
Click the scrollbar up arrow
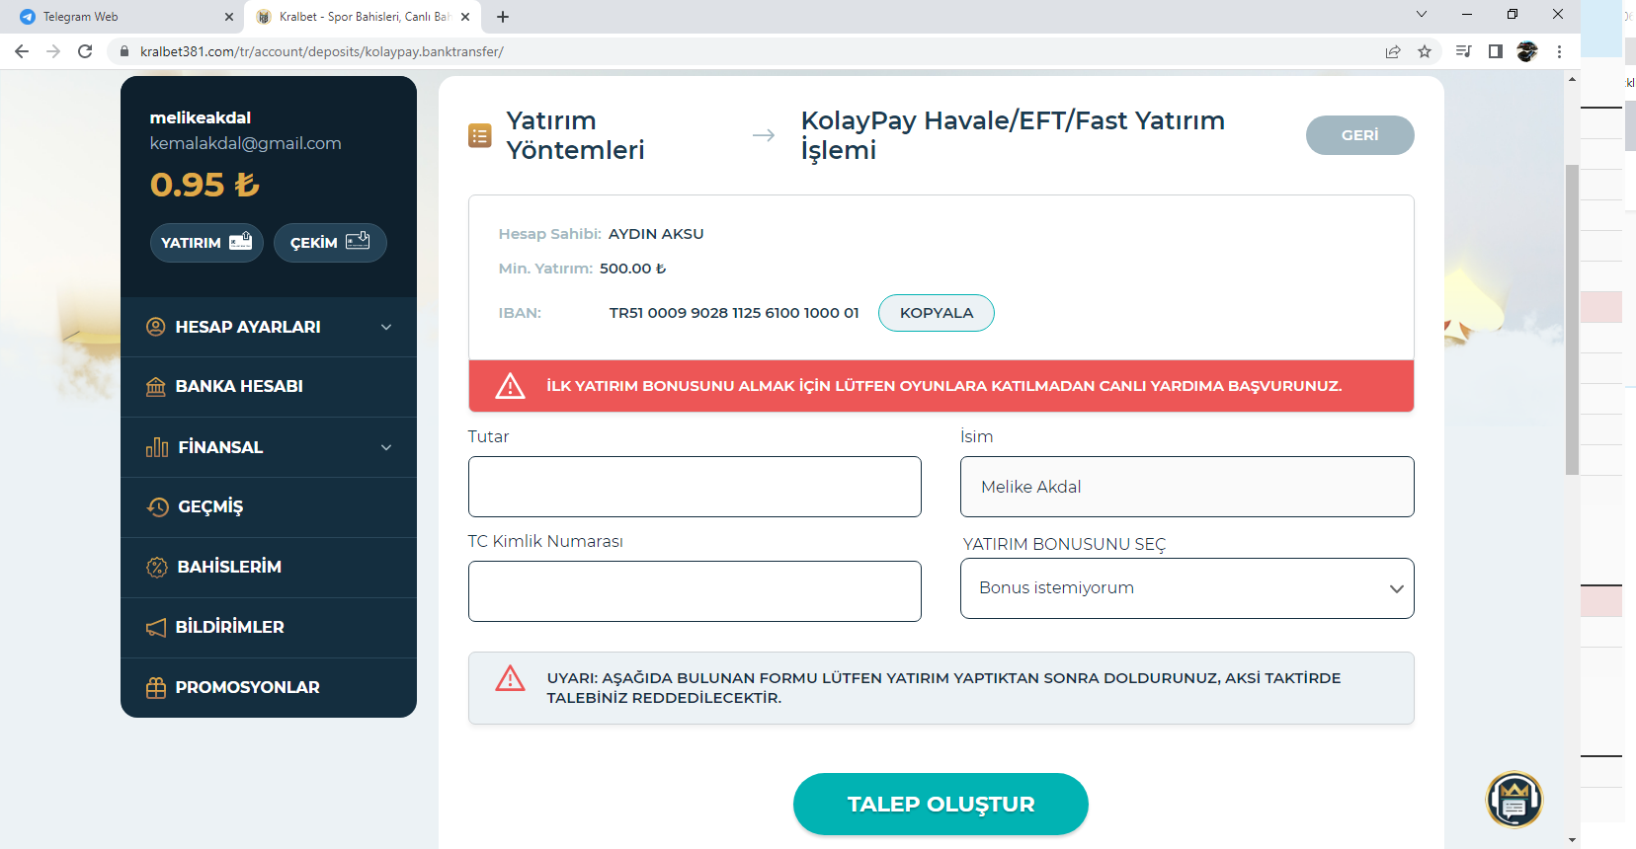click(x=1572, y=79)
